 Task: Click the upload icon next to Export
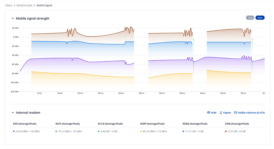(220, 113)
